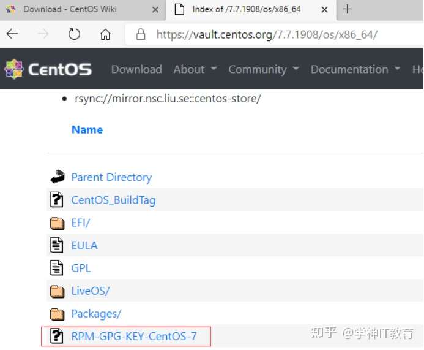Open the LiveOS/ directory link
This screenshot has width=424, height=350.
coord(91,291)
